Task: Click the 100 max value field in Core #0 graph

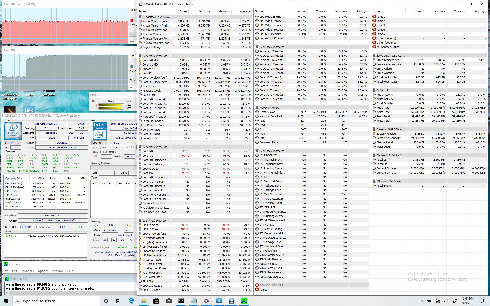Action: (133, 56)
